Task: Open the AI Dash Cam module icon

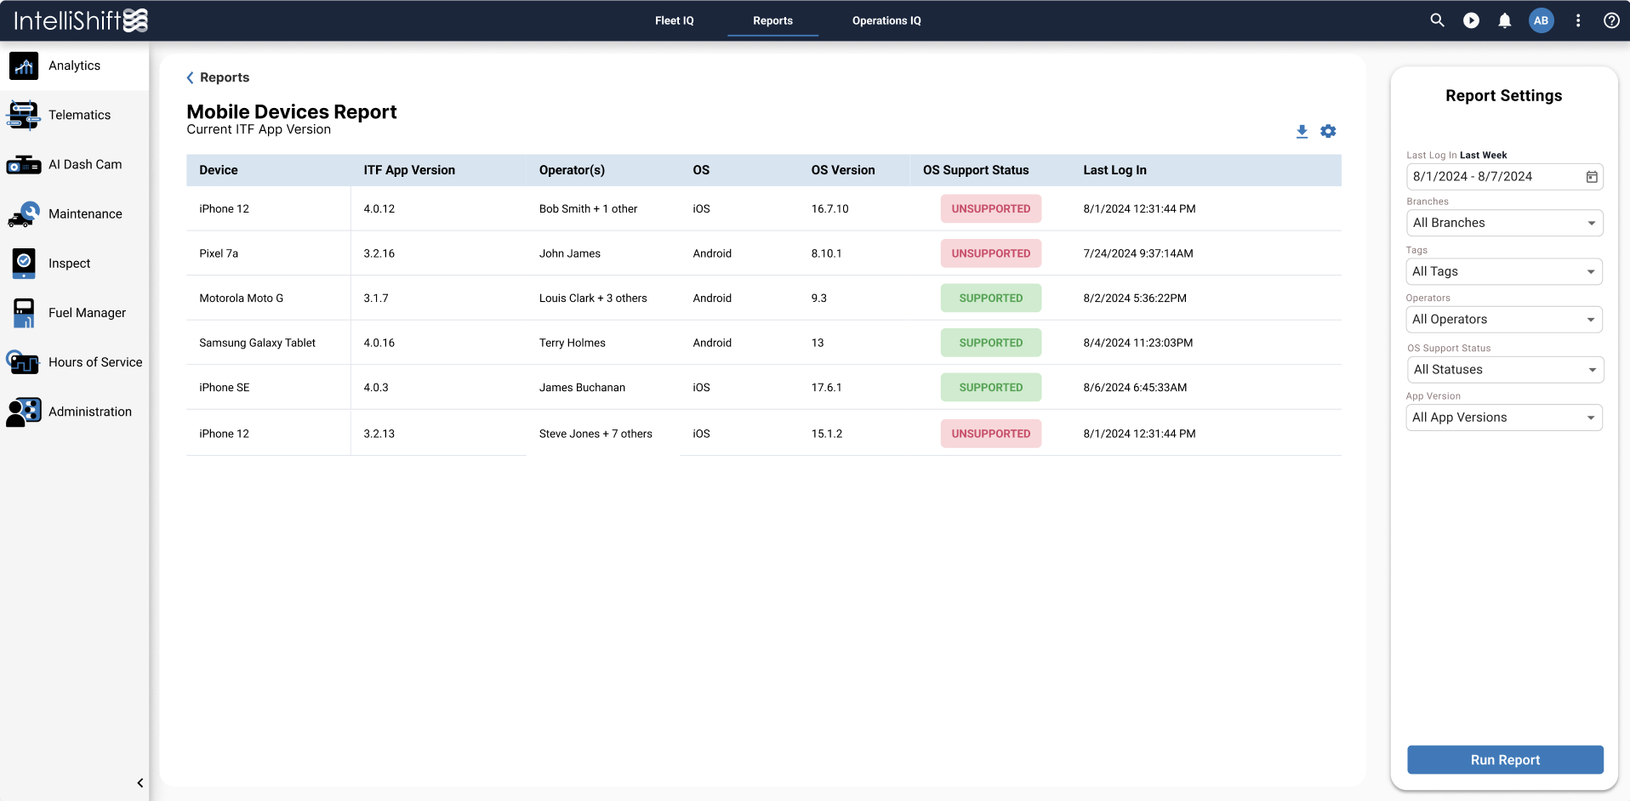Action: [24, 164]
